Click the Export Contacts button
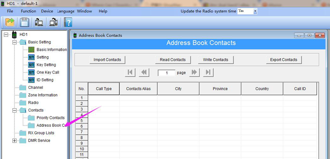330x159 pixels. click(284, 60)
